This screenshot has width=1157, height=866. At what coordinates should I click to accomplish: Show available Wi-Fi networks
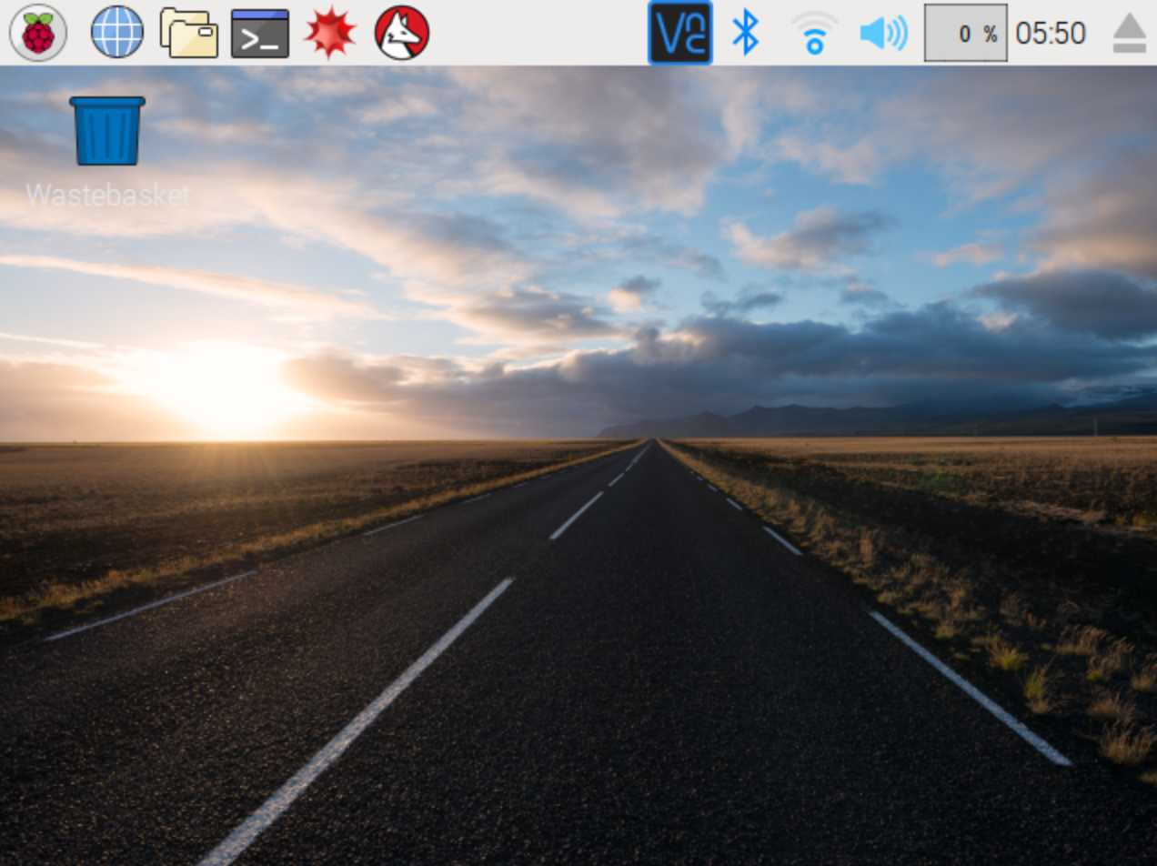coord(814,34)
